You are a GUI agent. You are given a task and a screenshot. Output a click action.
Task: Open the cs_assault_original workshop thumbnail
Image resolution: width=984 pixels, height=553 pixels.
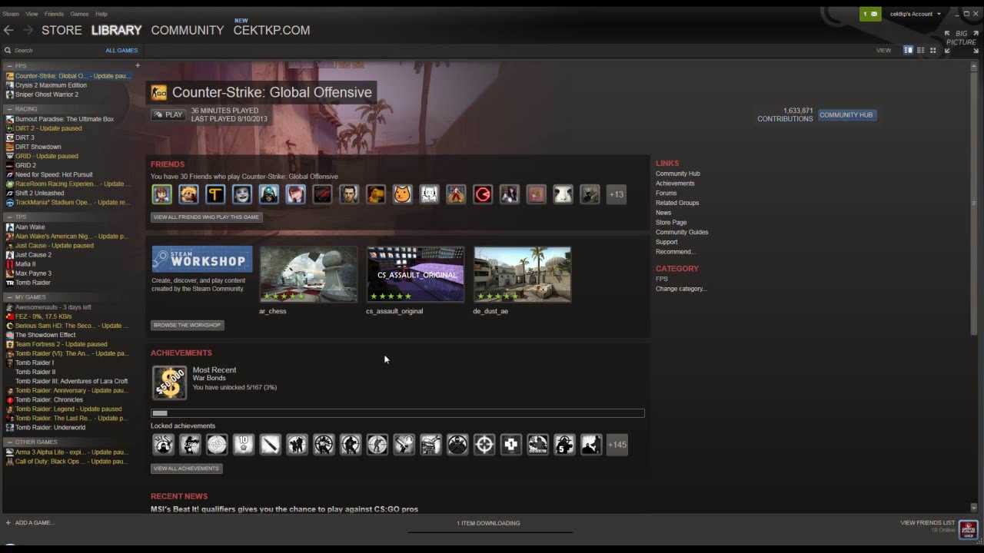415,274
